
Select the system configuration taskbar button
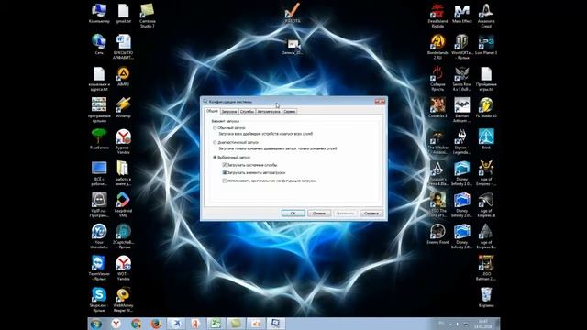tap(276, 324)
